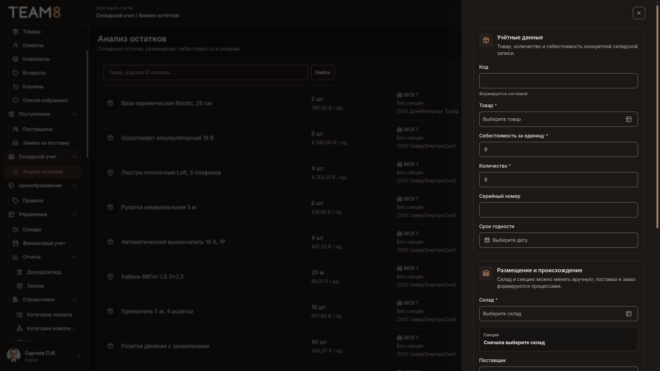The height and width of the screenshot is (371, 660).
Task: Click the Категории товаров icon in sidebar
Action: click(19, 315)
